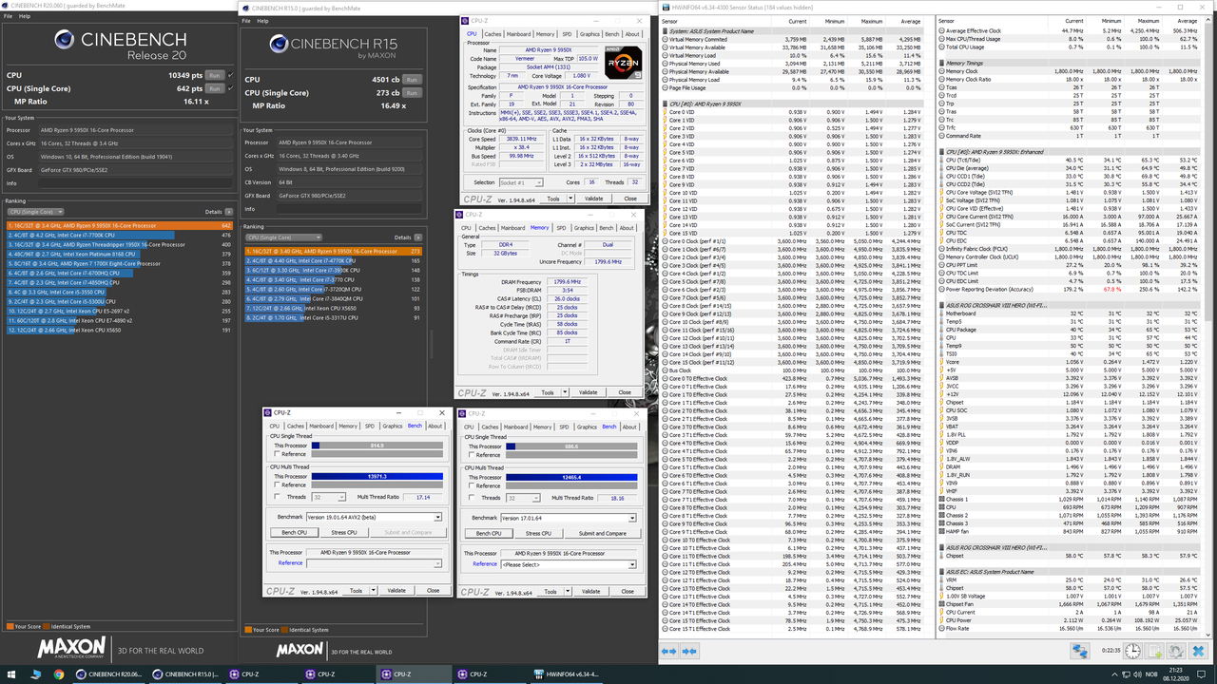Click the Flow Rate sensor icon
The width and height of the screenshot is (1217, 684).
(x=941, y=628)
